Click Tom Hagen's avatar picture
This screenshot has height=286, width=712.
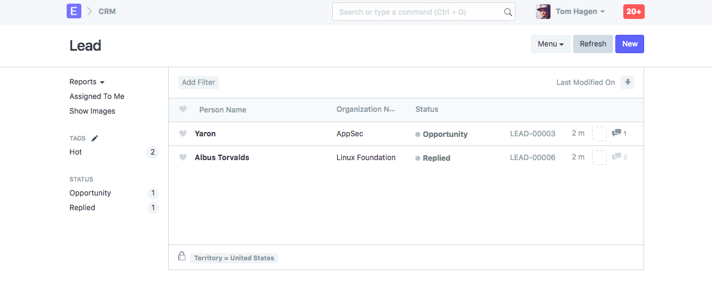coord(543,12)
